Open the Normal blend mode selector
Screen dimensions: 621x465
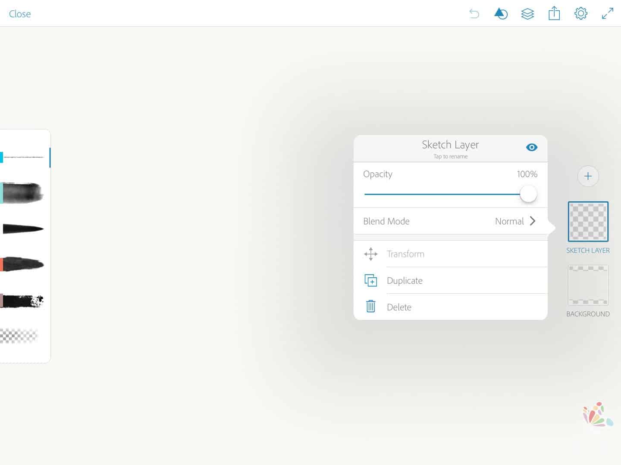pos(509,221)
